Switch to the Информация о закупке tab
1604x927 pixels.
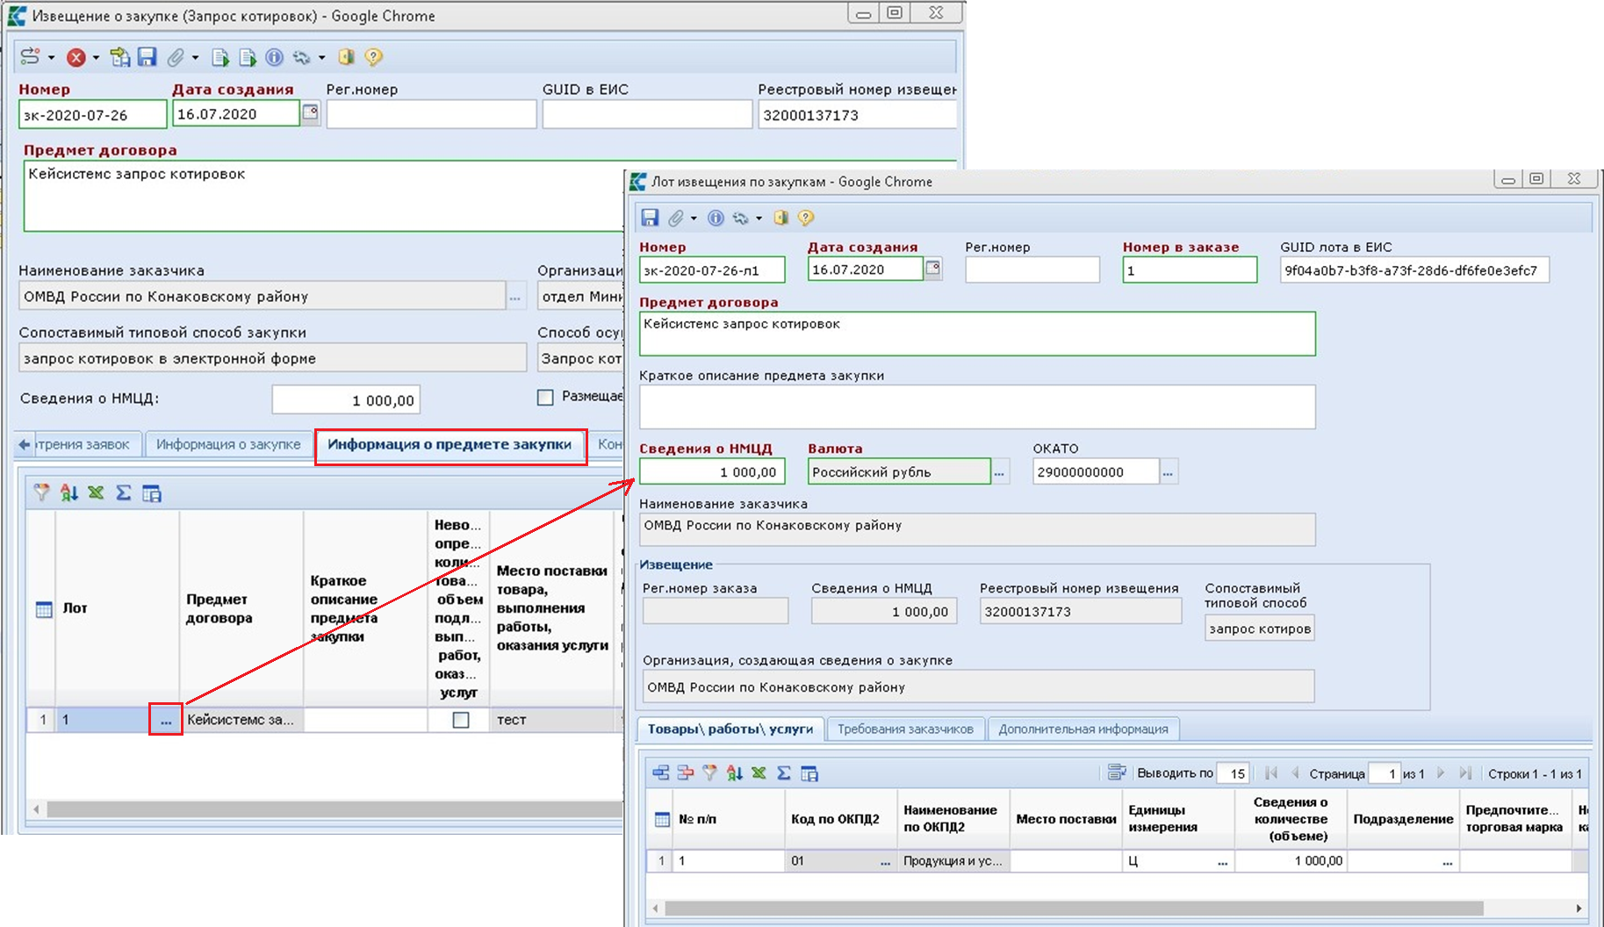pos(228,444)
